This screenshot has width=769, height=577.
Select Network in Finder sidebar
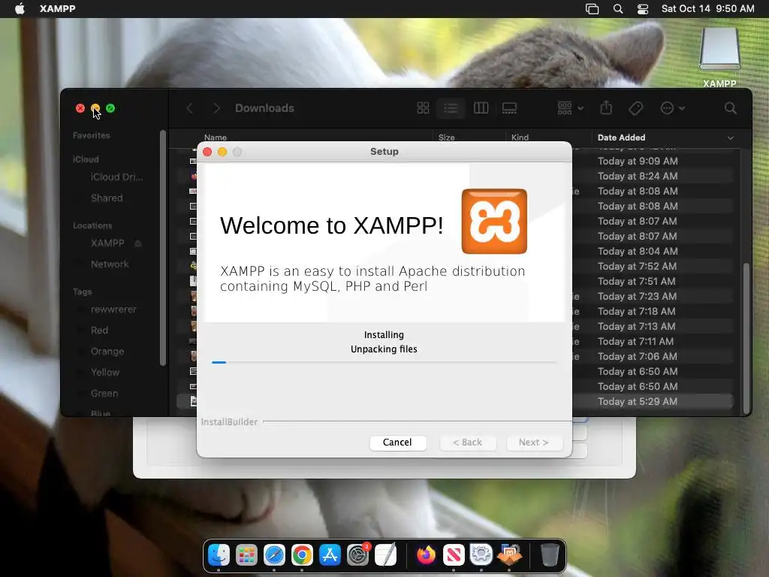(x=110, y=264)
